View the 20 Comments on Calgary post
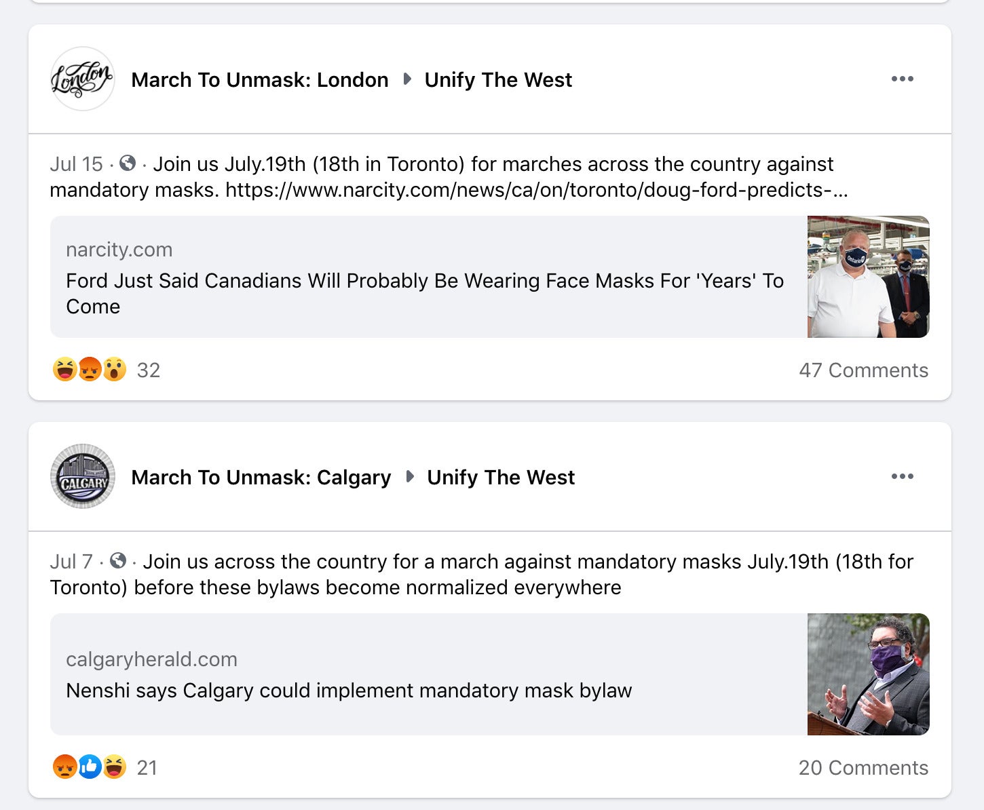 tap(863, 768)
